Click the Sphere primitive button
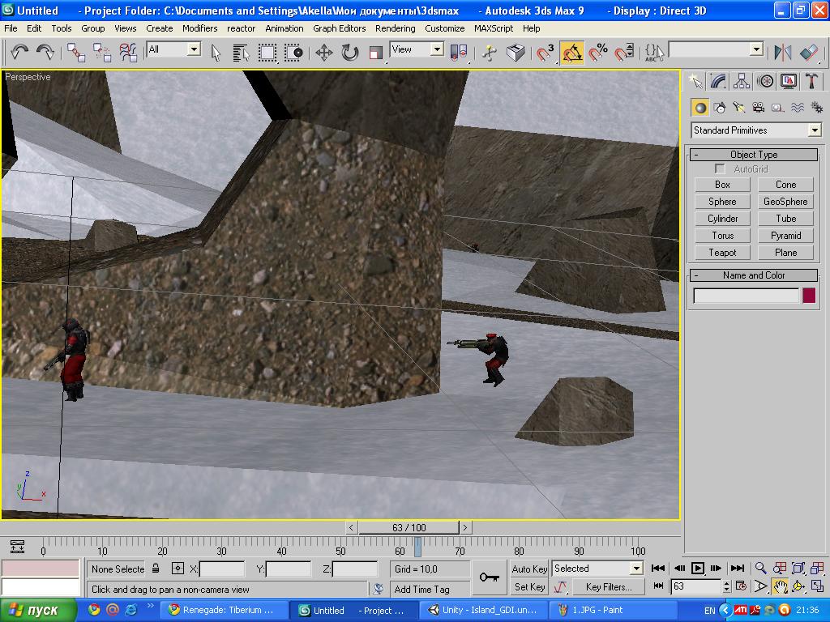 (722, 202)
